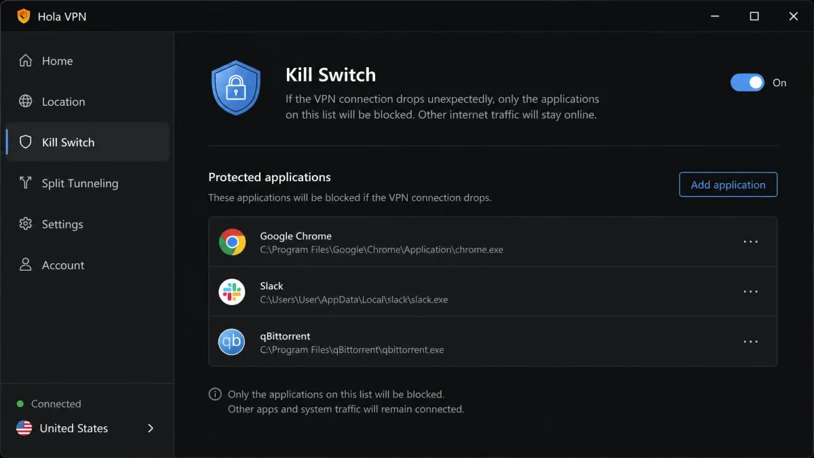
Task: Open the Account page
Action: (88, 265)
